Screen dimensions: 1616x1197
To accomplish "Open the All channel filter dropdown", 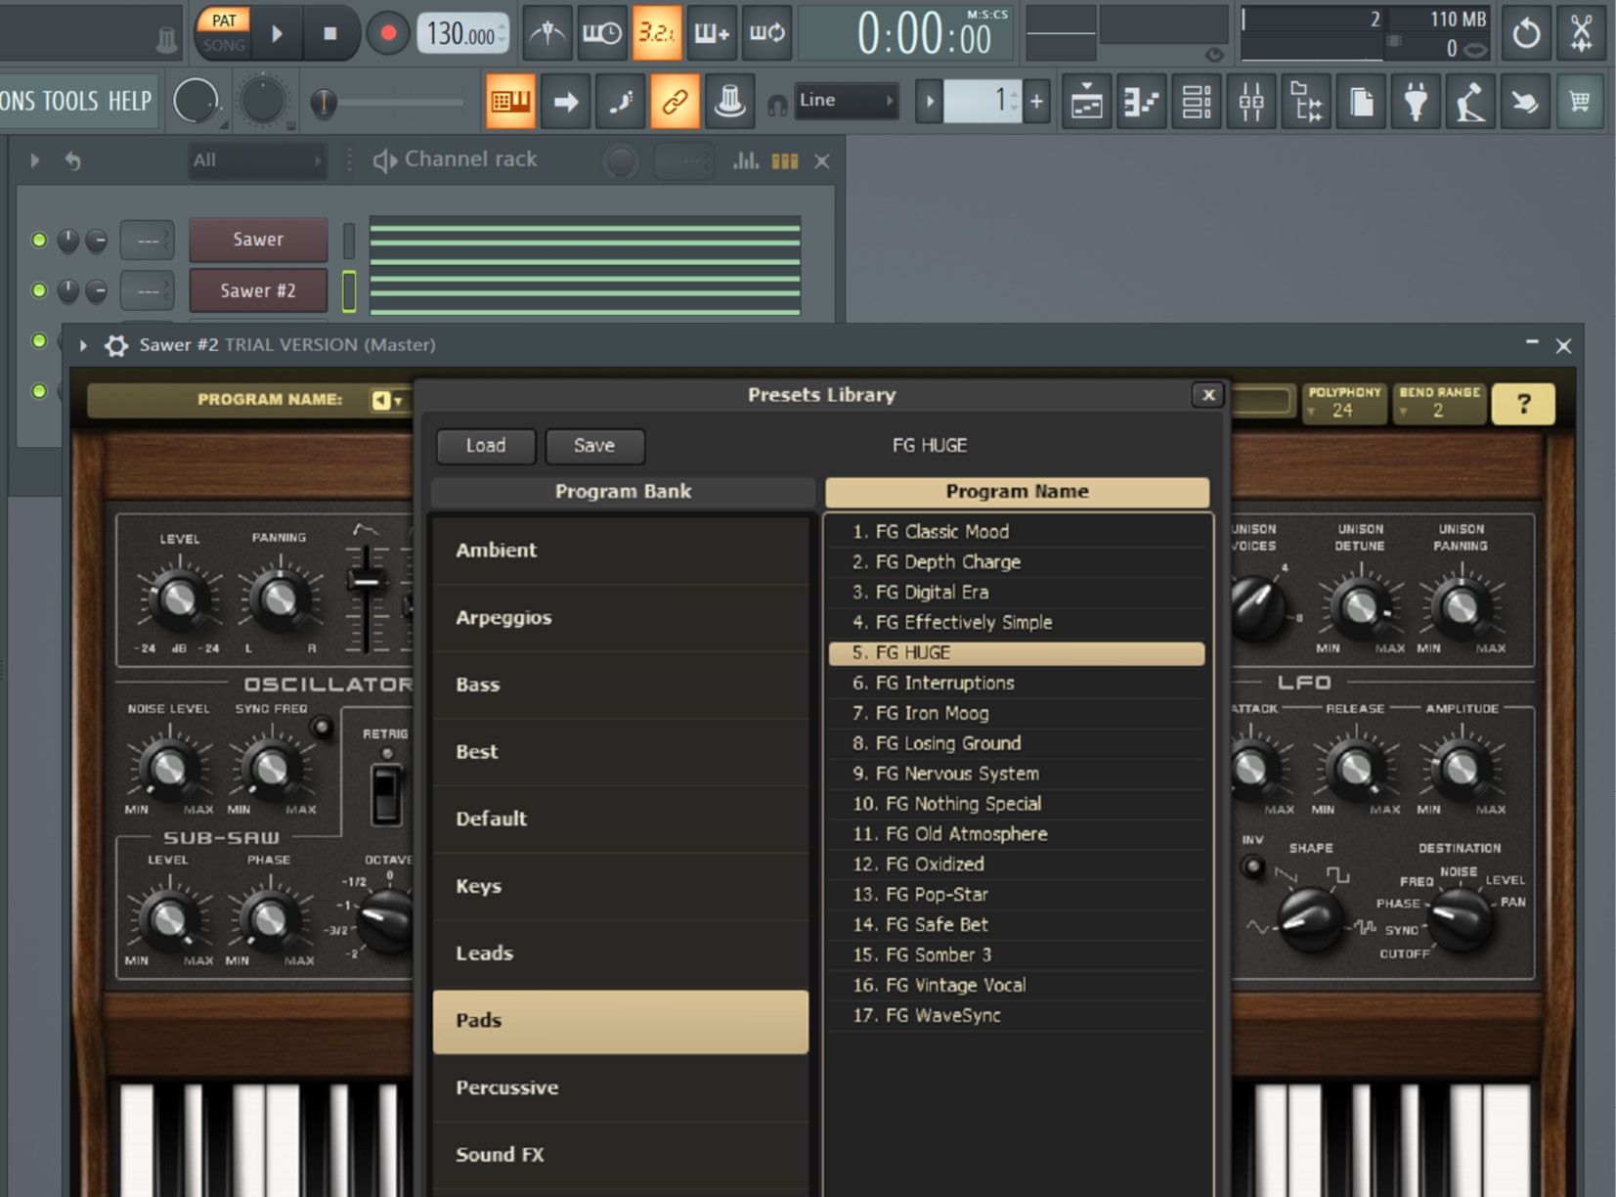I will (x=256, y=160).
